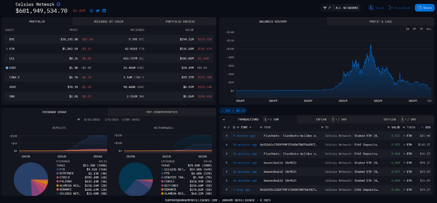Set chart range to 1W

coord(407,29)
